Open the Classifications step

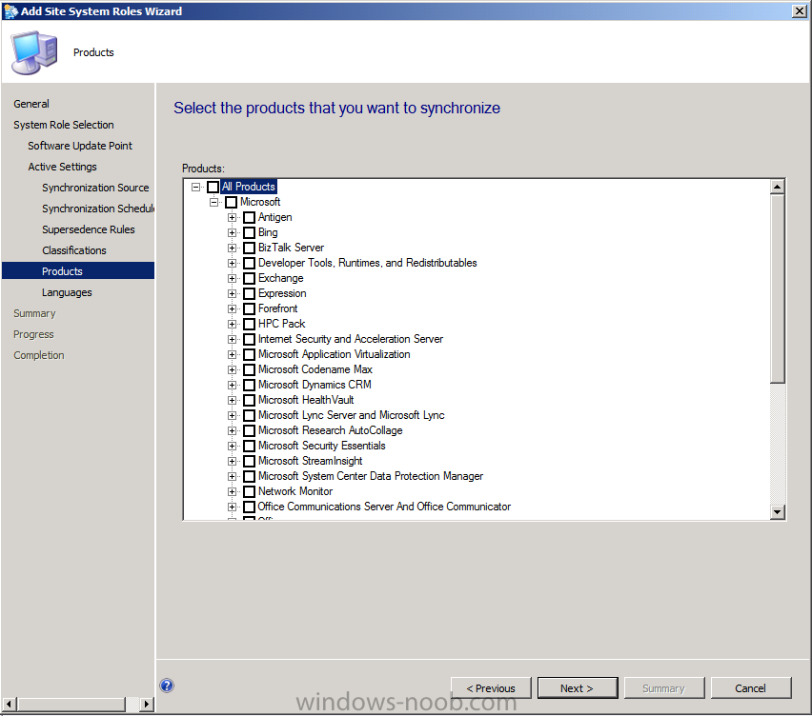pyautogui.click(x=74, y=250)
